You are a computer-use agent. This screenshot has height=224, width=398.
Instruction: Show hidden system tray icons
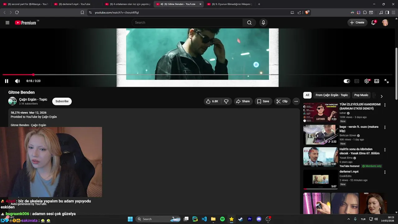pos(349,219)
